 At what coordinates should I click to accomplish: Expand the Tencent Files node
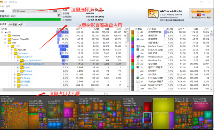[x=14, y=75]
